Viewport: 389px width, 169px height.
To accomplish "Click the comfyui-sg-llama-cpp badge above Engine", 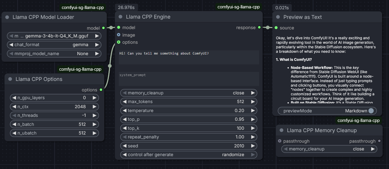I will click(x=238, y=7).
